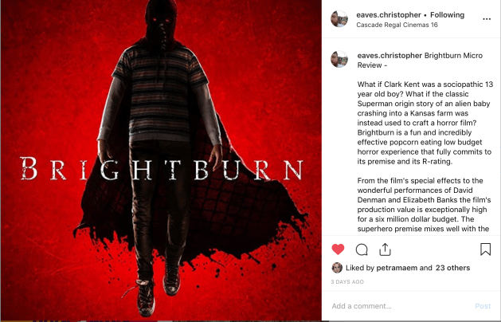
Task: Click the BRIGHTBURN title on the poster
Action: point(162,168)
